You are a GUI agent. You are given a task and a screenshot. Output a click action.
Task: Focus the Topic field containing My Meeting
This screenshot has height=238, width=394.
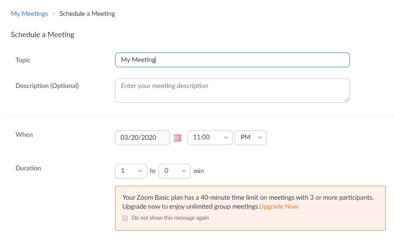coord(232,60)
